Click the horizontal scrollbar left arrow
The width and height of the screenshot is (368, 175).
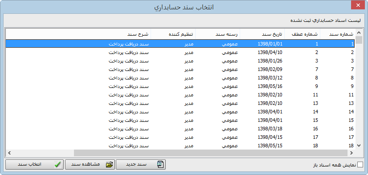tap(9, 153)
